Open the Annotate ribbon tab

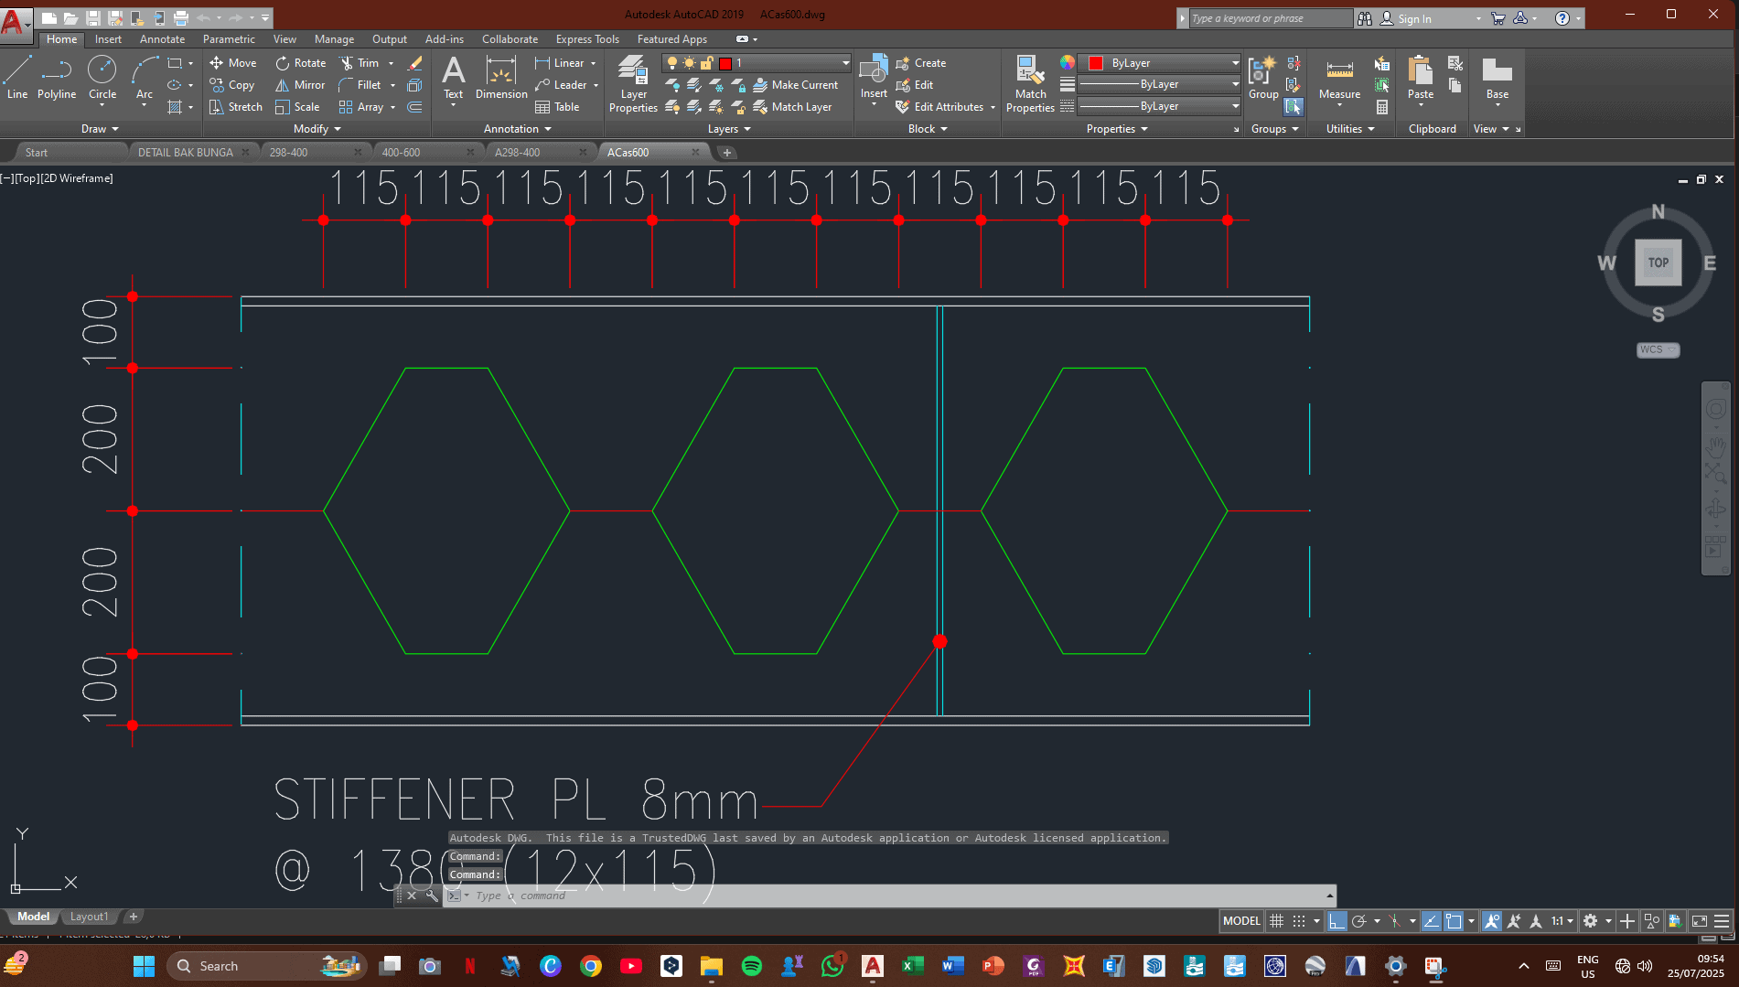click(162, 39)
